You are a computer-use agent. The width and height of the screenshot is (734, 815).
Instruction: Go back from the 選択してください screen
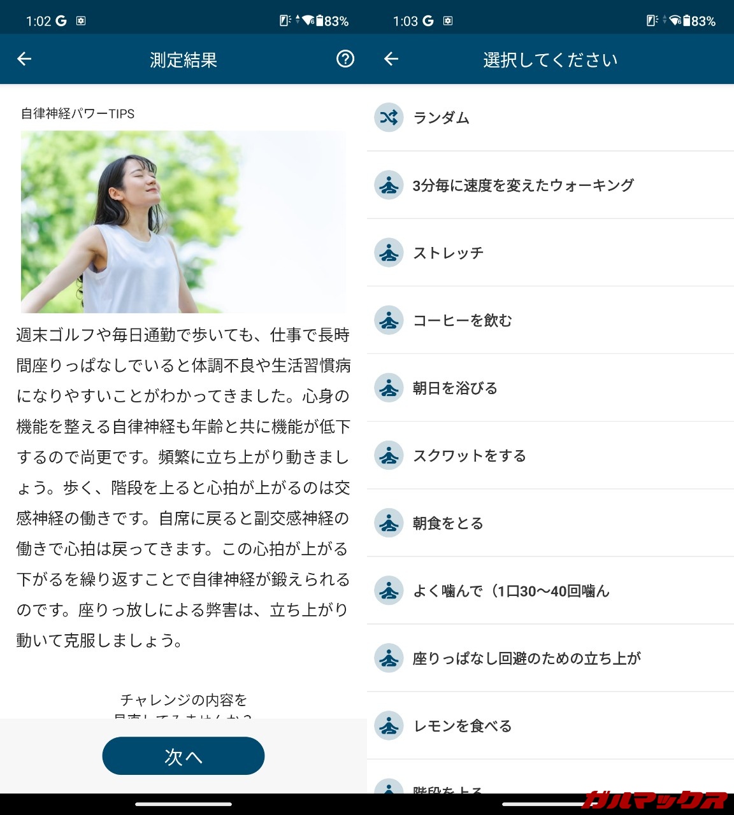pyautogui.click(x=391, y=59)
